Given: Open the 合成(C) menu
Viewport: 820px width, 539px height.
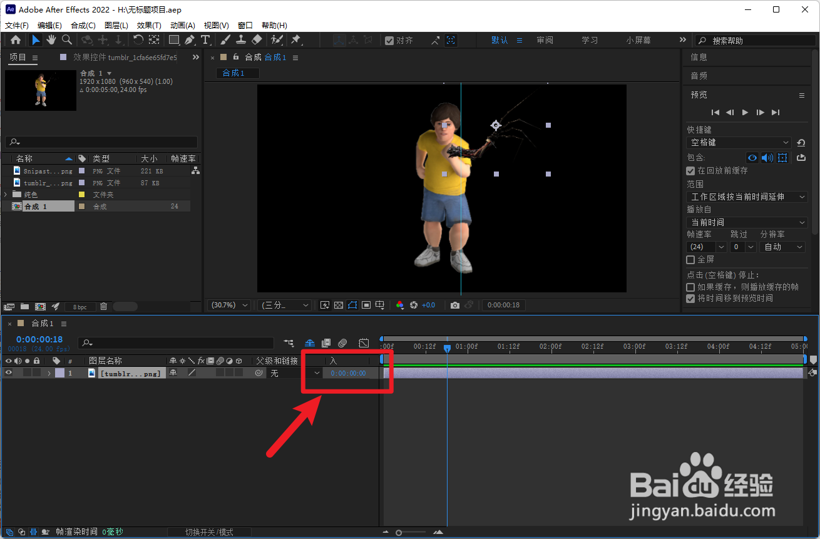Looking at the screenshot, I should point(83,26).
